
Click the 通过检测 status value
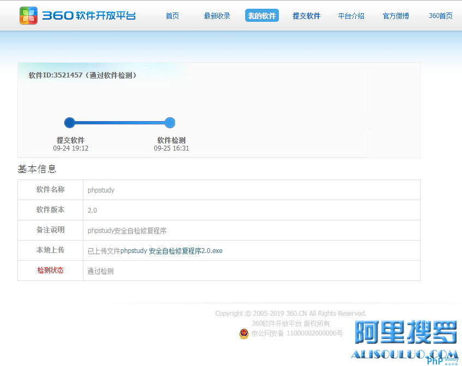(100, 271)
